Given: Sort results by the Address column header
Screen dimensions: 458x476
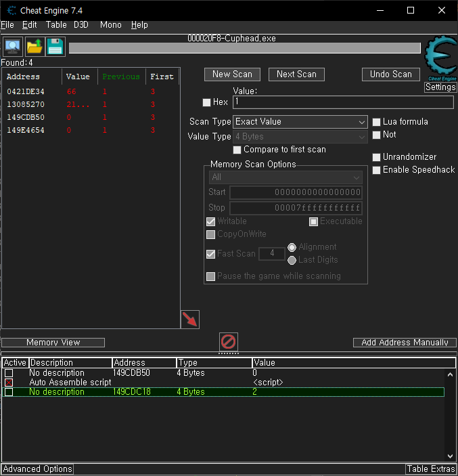Looking at the screenshot, I should 32,77.
